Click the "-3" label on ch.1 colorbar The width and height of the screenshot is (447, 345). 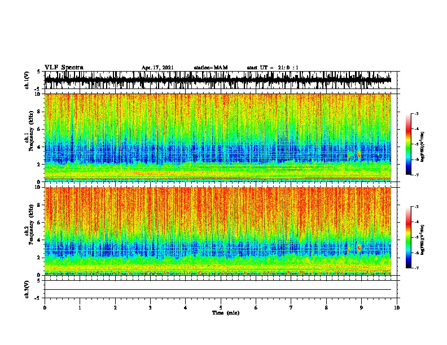pos(417,113)
